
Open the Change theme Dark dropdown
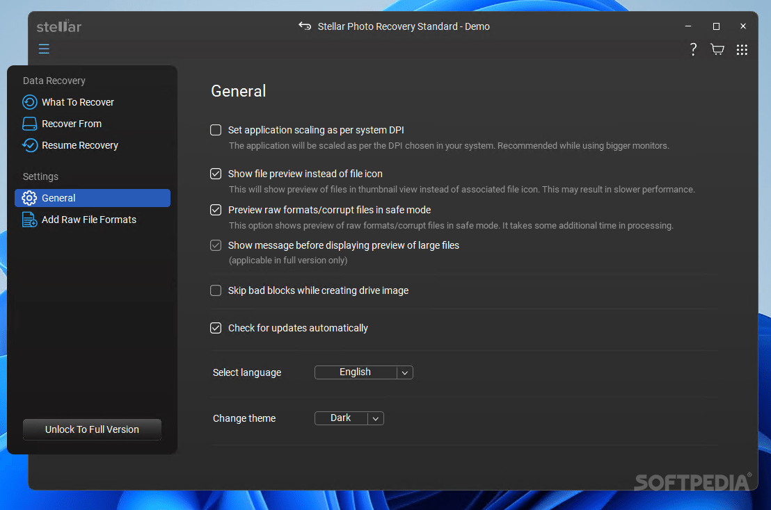[349, 418]
